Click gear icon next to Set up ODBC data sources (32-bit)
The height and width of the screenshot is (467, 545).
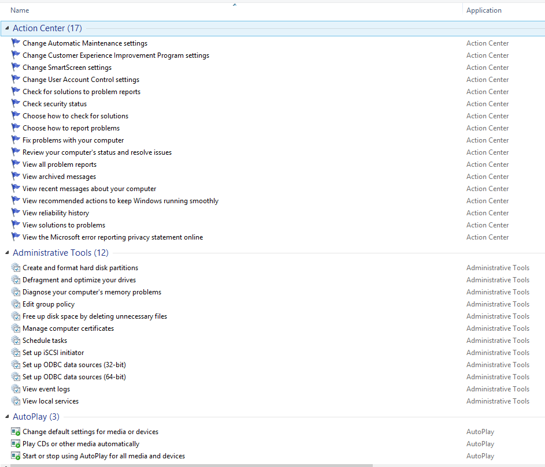coord(16,365)
